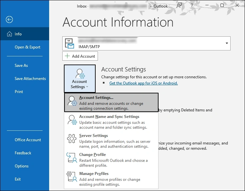
Task: Minimize the Outlook window
Action: click(x=207, y=5)
